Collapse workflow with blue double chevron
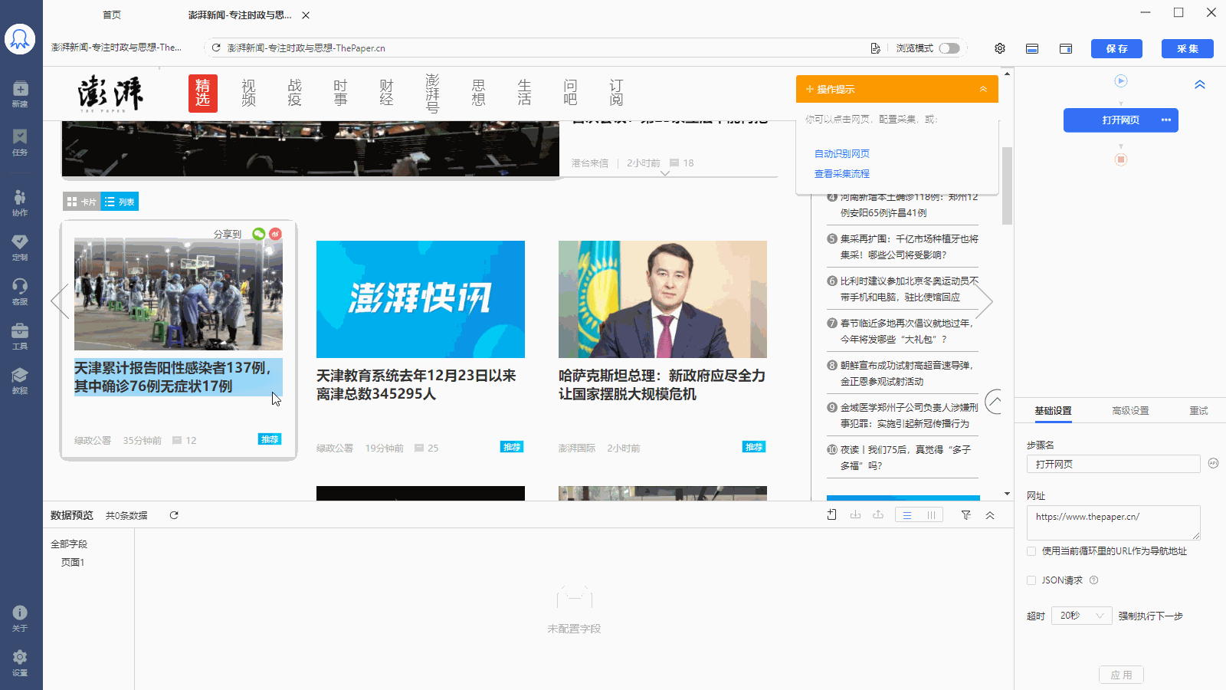This screenshot has height=690, width=1226. click(x=1200, y=84)
